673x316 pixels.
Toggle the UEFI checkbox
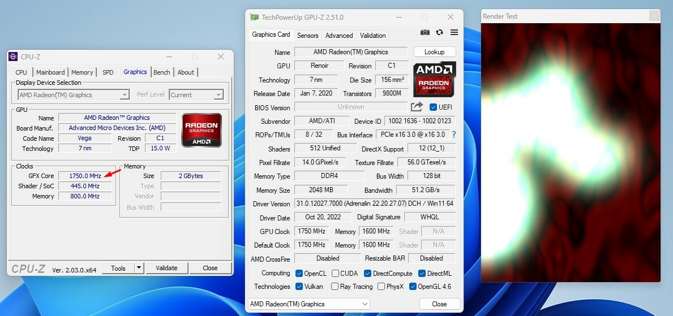click(x=433, y=107)
